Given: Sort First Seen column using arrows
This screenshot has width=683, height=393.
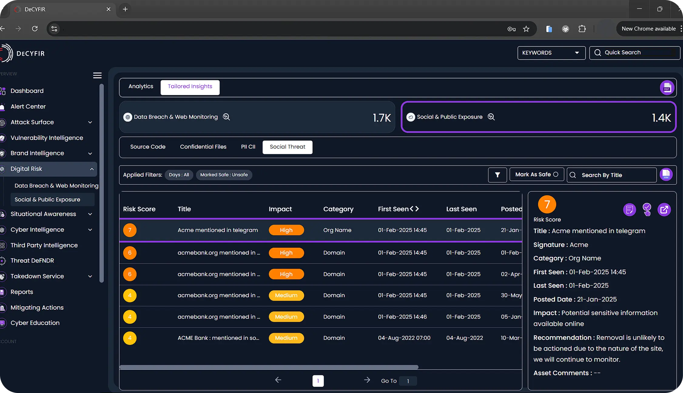Looking at the screenshot, I should [x=414, y=209].
